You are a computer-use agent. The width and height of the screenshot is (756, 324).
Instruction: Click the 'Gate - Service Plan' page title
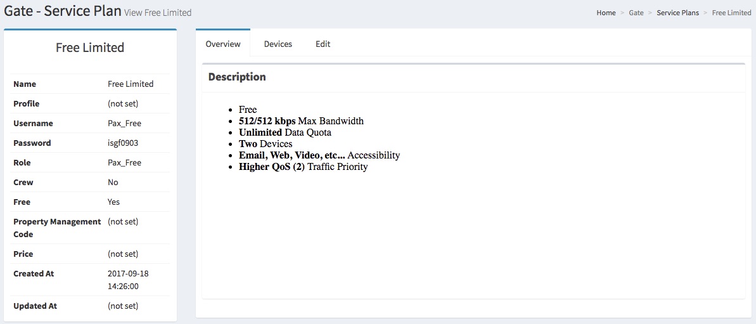(63, 11)
